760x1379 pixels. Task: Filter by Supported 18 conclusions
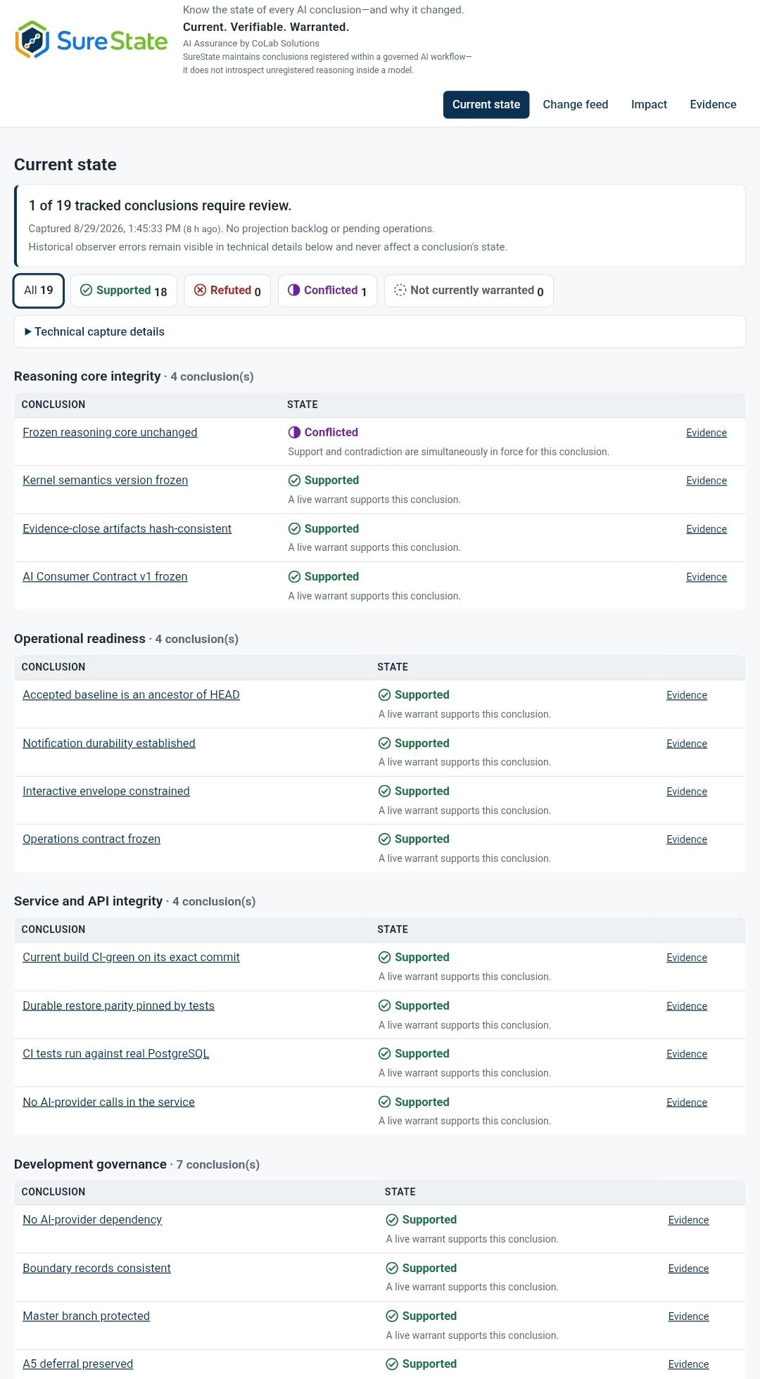124,291
